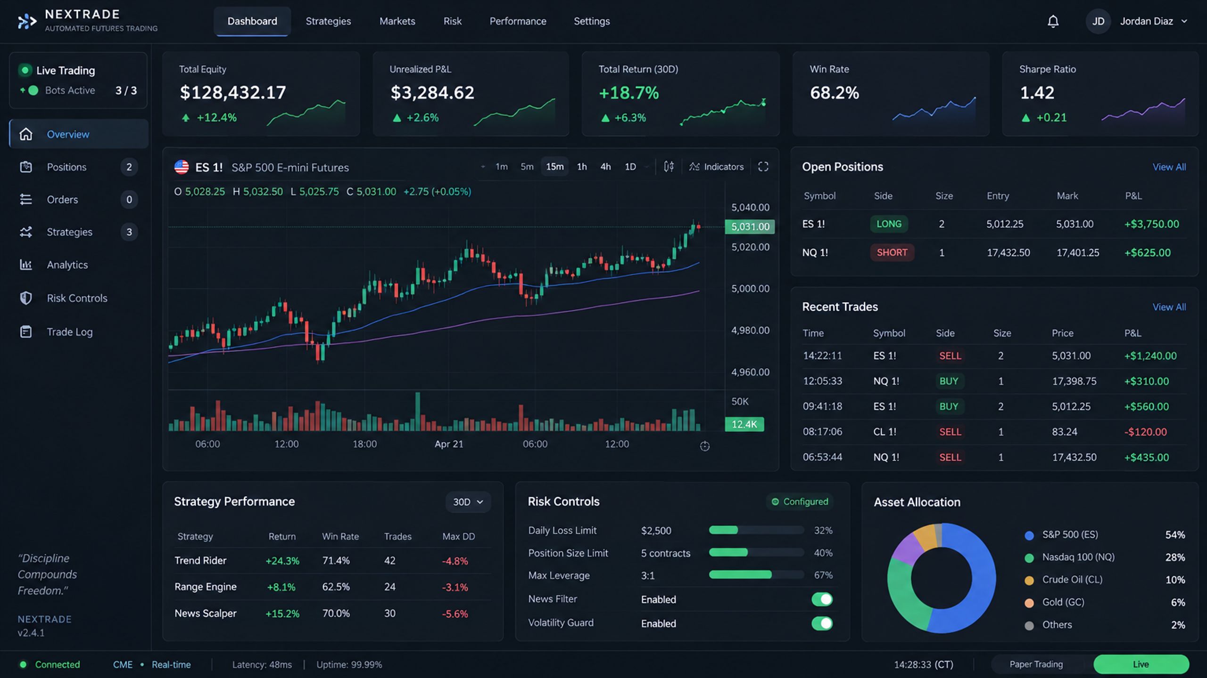Click the Trend Rider strategy row
This screenshot has width=1207, height=678.
(332, 561)
